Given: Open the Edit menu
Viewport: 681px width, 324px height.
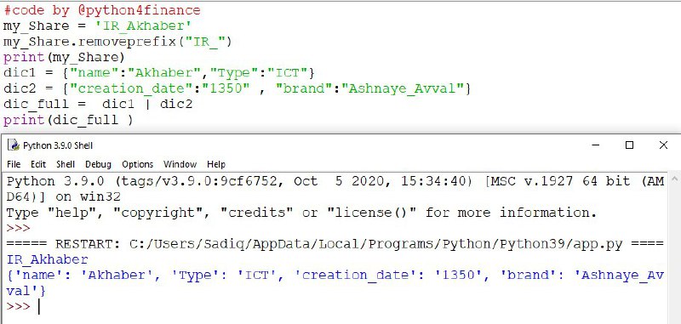Looking at the screenshot, I should click(38, 164).
